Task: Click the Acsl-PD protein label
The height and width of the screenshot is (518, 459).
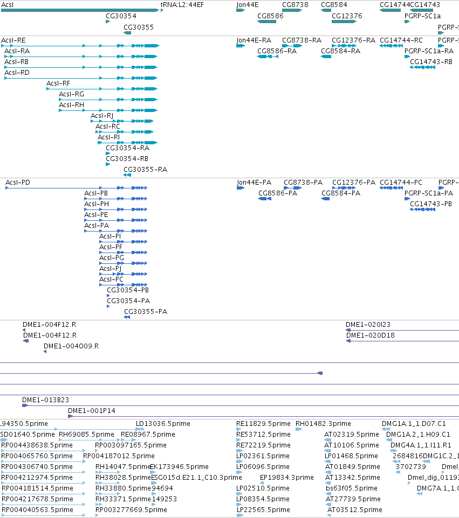Action: [x=18, y=183]
